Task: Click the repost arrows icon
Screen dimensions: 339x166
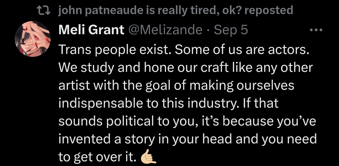Action: 44,11
